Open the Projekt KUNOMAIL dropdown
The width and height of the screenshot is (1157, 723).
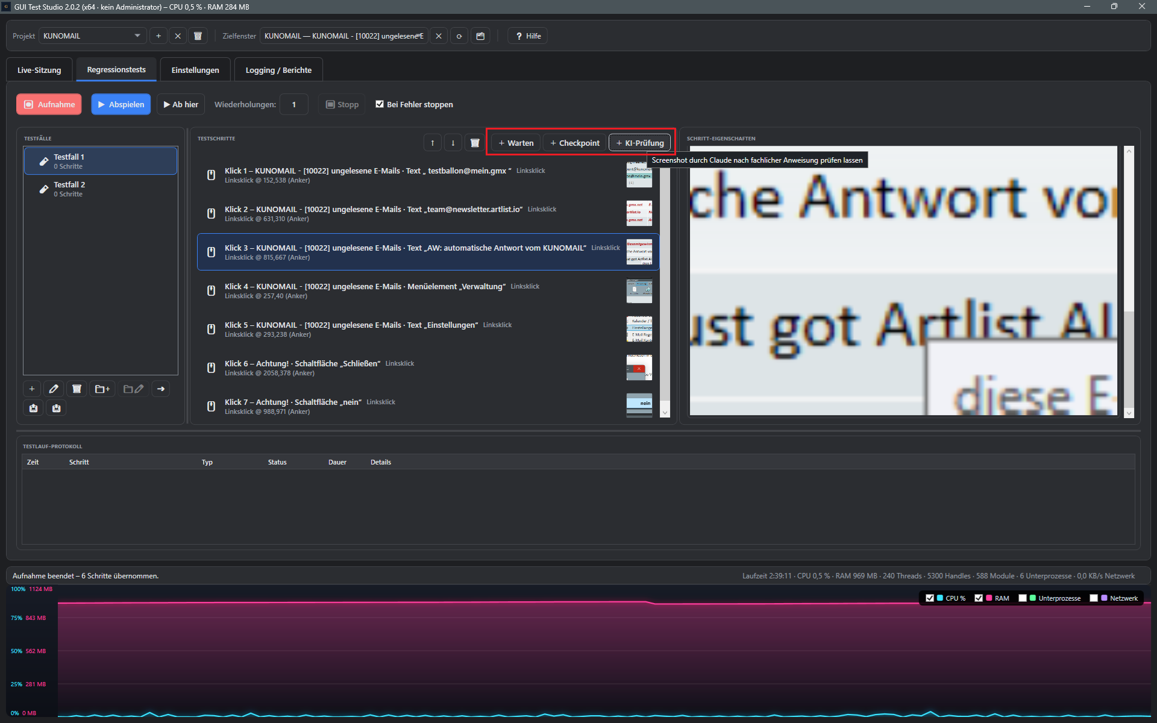(x=92, y=36)
